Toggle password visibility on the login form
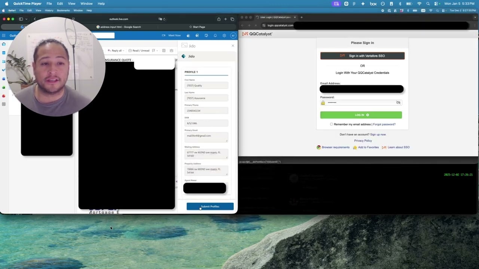 398,102
